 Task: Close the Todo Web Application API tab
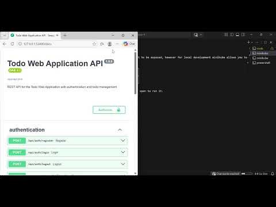[x=57, y=35]
